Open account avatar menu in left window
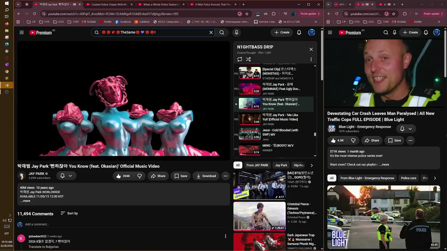Screen dimensions: 447x251 [312, 32]
